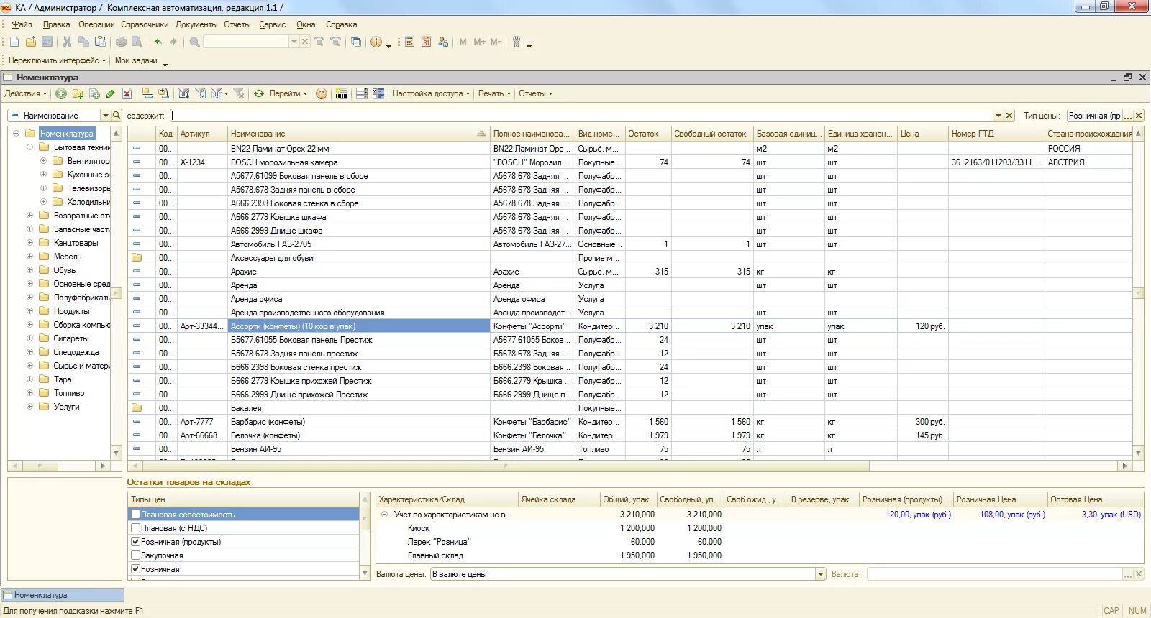Click the Add new folder icon
This screenshot has width=1151, height=618.
click(78, 93)
